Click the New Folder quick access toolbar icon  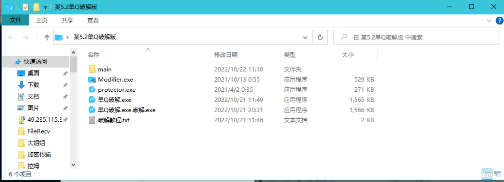[37, 7]
